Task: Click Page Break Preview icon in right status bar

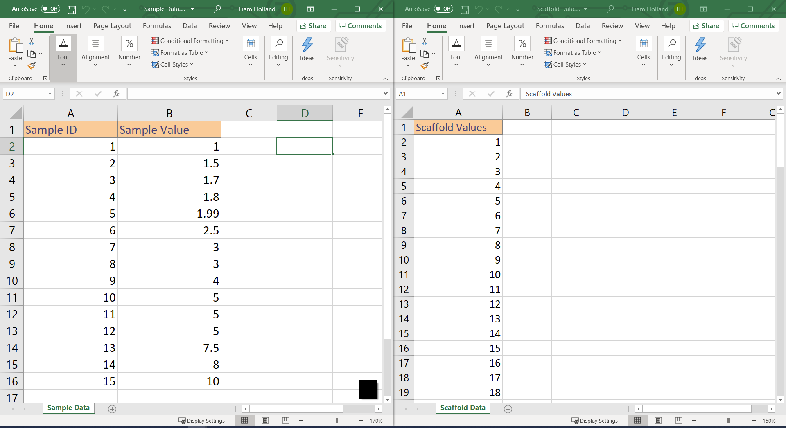Action: point(679,421)
